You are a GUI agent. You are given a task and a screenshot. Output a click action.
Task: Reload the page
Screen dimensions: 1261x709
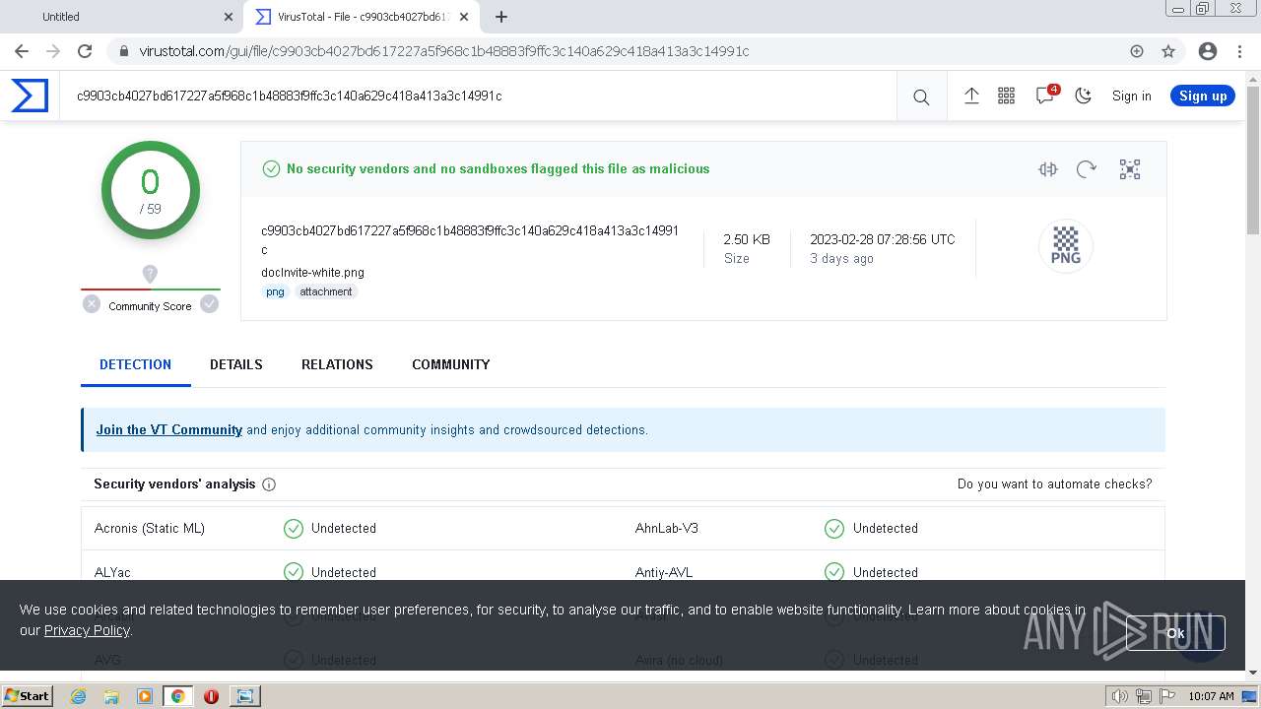pyautogui.click(x=85, y=51)
